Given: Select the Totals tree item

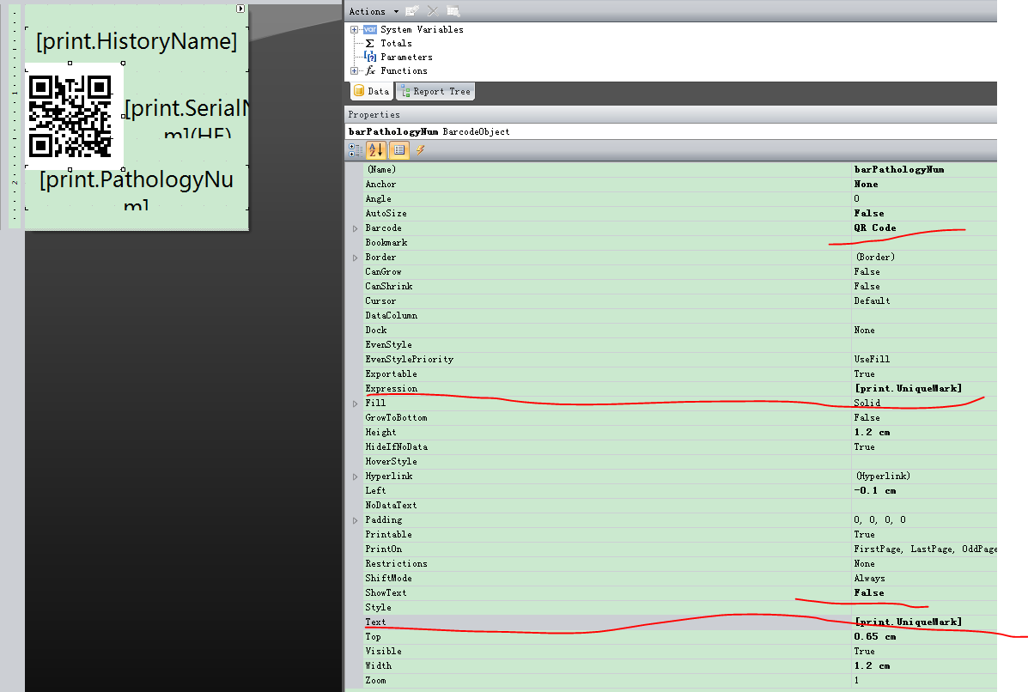Looking at the screenshot, I should click(396, 43).
